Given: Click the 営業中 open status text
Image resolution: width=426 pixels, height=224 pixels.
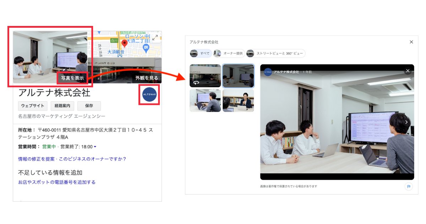Looking at the screenshot, I should pos(49,147).
